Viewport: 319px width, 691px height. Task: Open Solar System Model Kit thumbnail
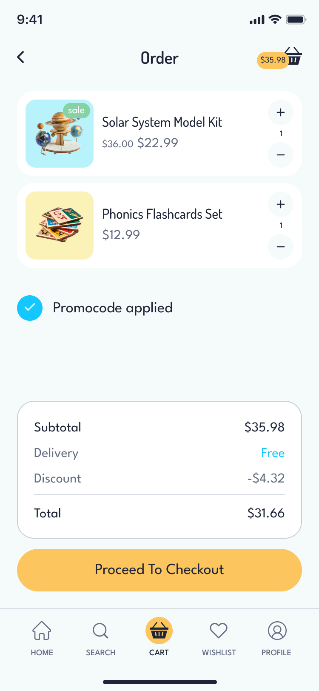point(60,134)
